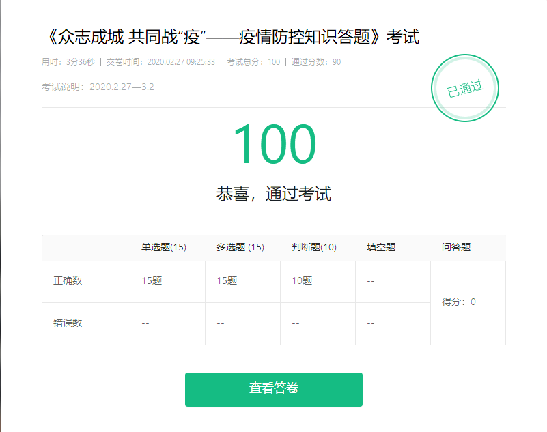Click the exam title 众志成城 共同战"疫"
This screenshot has height=432, width=547.
click(230, 38)
